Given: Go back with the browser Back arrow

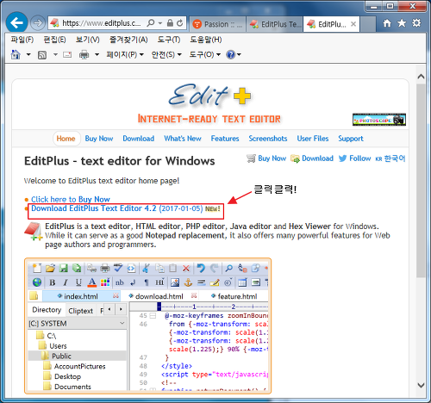Looking at the screenshot, I should point(16,22).
